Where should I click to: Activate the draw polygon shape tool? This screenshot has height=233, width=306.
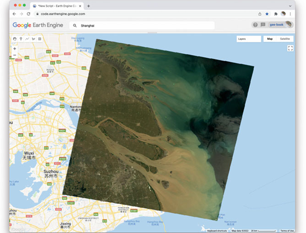click(x=33, y=39)
